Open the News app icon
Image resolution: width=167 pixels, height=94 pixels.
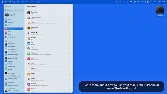pyautogui.click(x=29, y=64)
